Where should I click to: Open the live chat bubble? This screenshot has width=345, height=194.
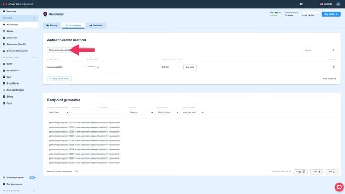(339, 187)
